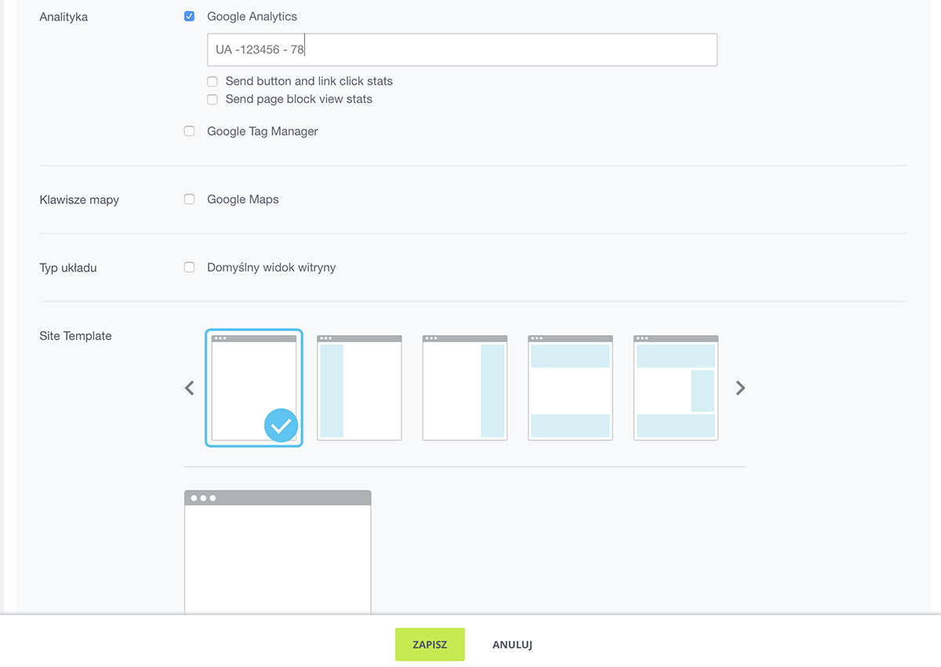
Task: Click the Site Template section label
Action: pyautogui.click(x=75, y=336)
